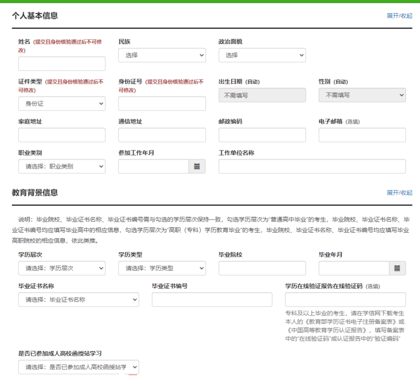This screenshot has width=420, height=384.
Task: Collapse the 教育背景信息 section
Action: 399,193
